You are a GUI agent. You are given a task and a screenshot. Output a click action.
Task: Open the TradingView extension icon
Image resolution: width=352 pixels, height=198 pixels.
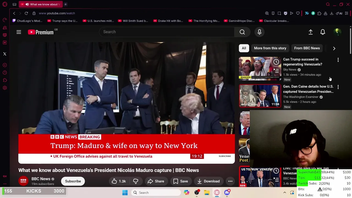[x=307, y=13]
